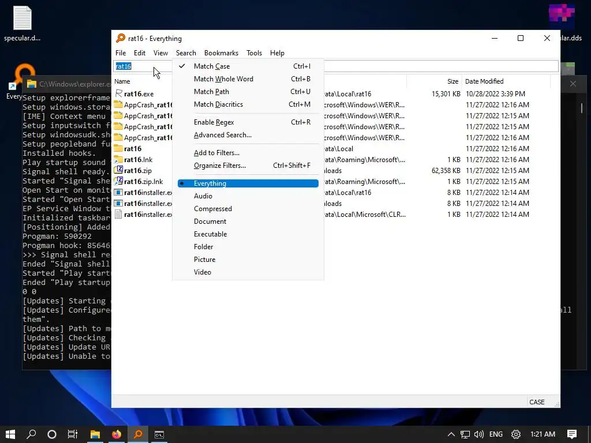The width and height of the screenshot is (591, 443).
Task: Open the View menu
Action: tap(160, 53)
